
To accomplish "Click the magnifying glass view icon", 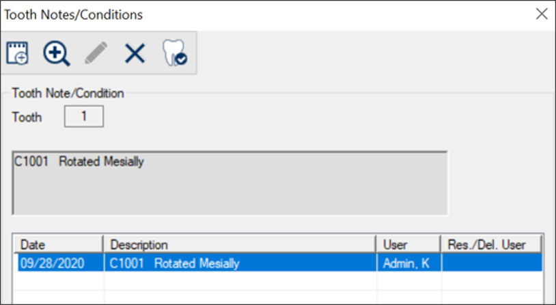I will point(56,53).
